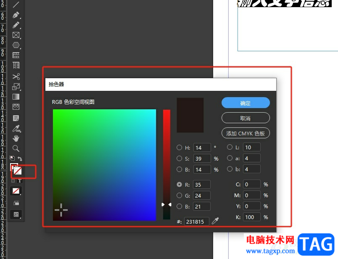
Task: Select the Note tool
Action: click(x=16, y=118)
